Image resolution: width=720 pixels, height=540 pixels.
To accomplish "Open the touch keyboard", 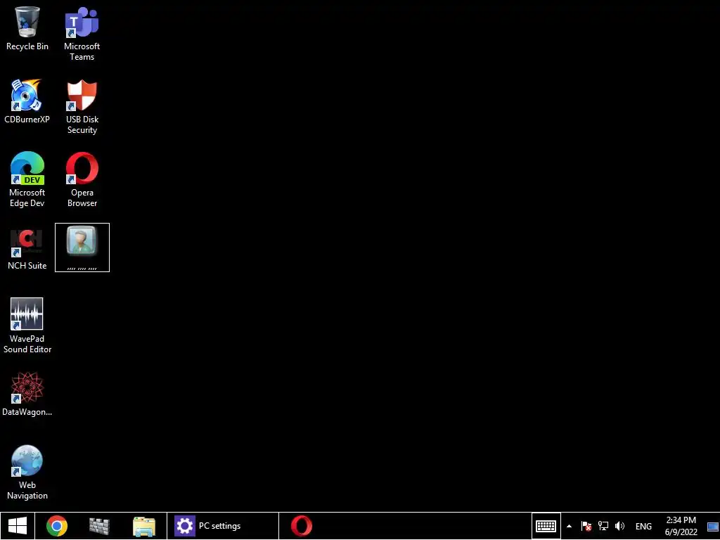I will click(x=546, y=526).
